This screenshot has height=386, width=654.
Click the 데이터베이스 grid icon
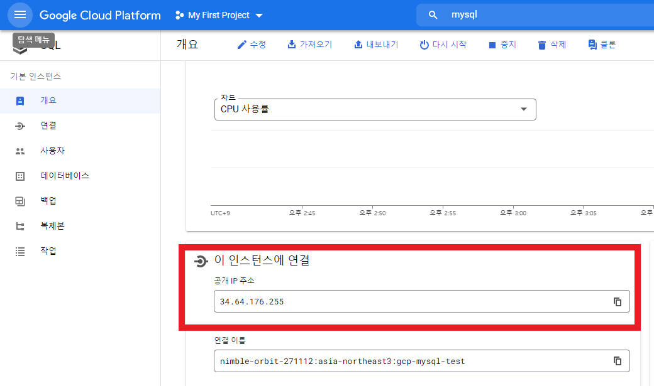click(19, 175)
